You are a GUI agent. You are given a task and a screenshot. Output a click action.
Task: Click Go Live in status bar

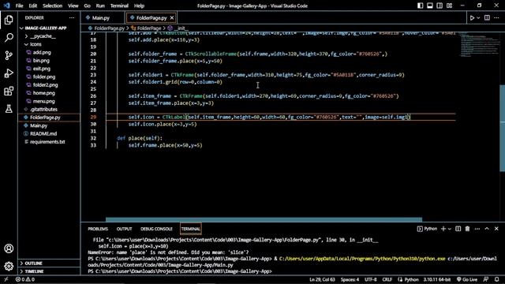tap(467, 279)
